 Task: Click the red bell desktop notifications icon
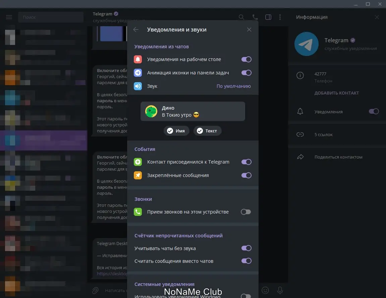138,59
